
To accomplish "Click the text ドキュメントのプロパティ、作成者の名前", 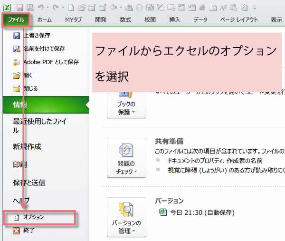I will coord(215,161).
